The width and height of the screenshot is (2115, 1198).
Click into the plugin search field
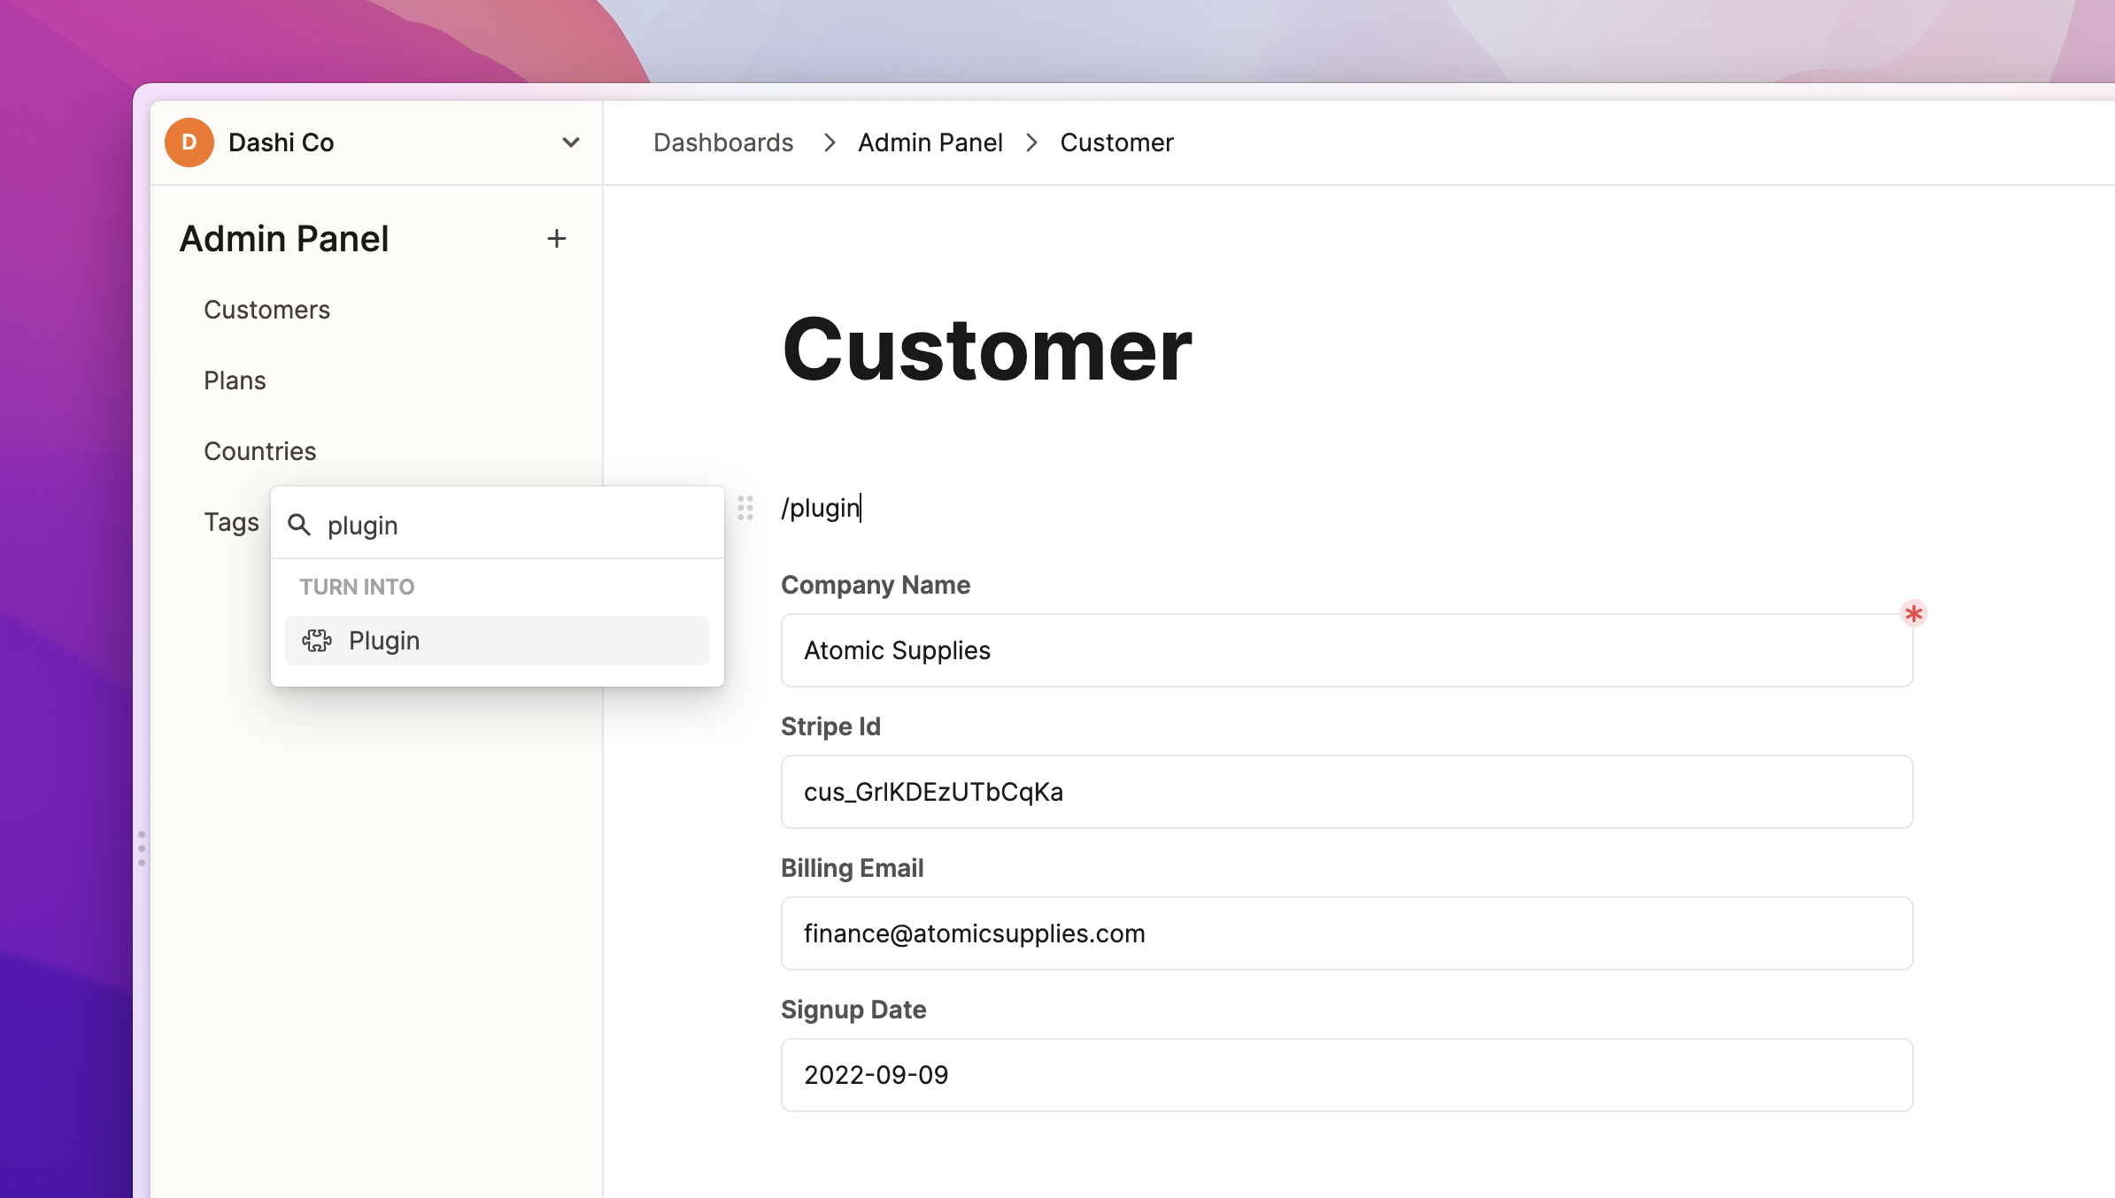point(513,525)
